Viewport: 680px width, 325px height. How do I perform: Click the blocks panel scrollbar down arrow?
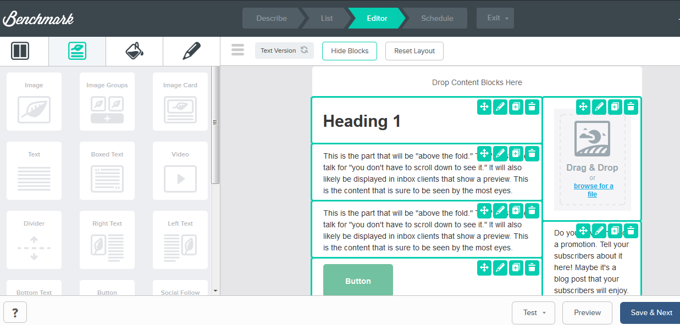tap(215, 290)
